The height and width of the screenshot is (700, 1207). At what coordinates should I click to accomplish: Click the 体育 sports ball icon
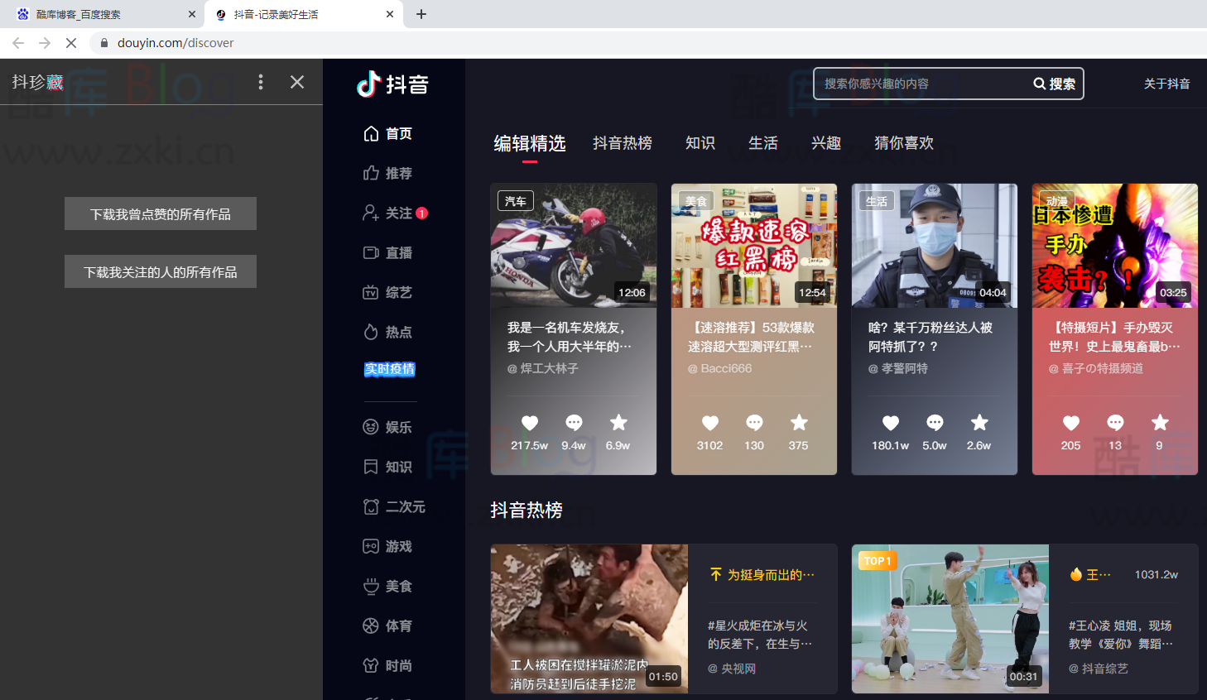tap(369, 626)
